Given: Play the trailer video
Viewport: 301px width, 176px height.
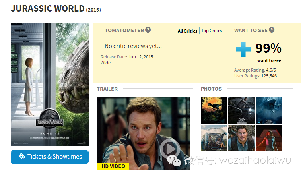Looking at the screenshot, I should 170,149.
